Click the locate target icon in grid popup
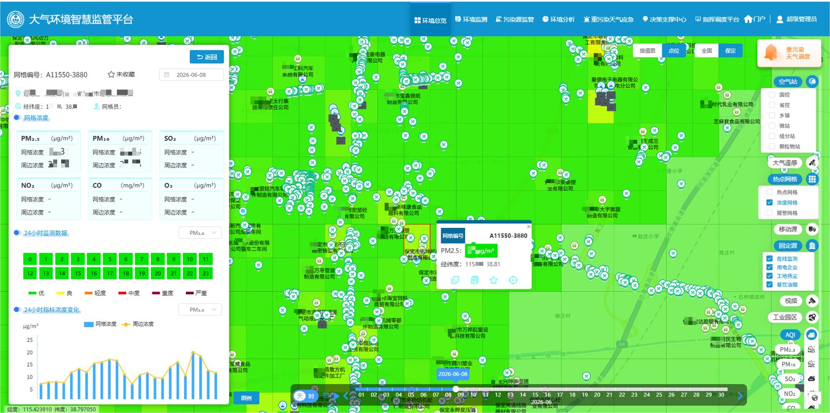 [x=513, y=280]
